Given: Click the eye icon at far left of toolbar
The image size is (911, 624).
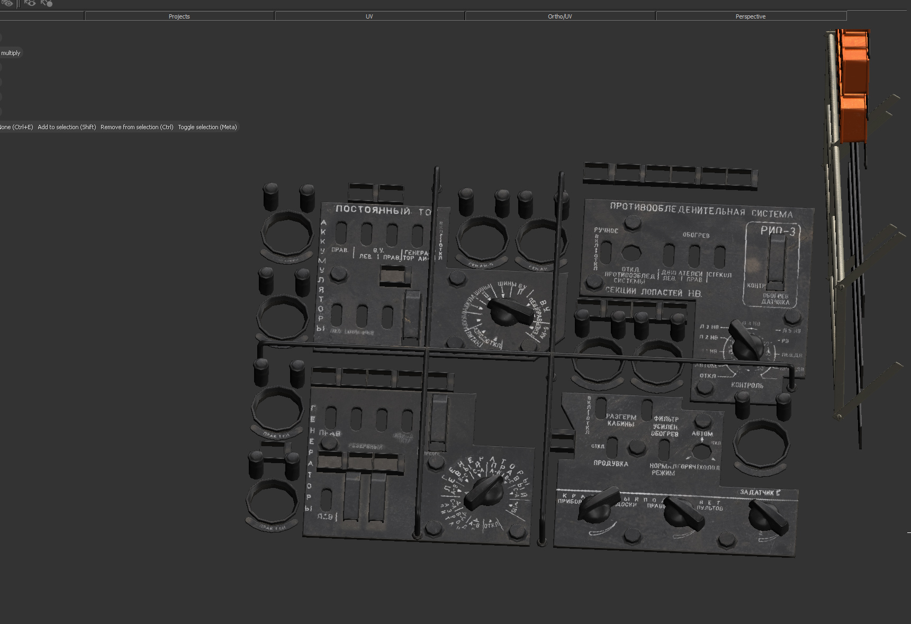Looking at the screenshot, I should coord(7,3).
